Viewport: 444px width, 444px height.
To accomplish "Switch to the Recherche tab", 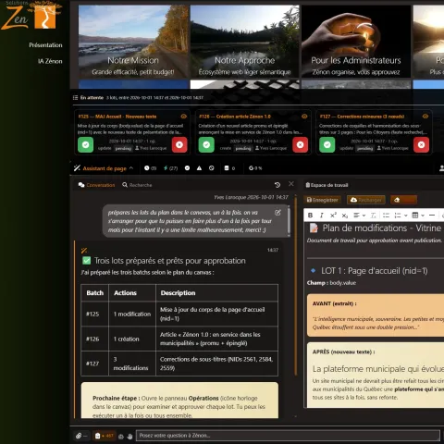I will (x=137, y=185).
